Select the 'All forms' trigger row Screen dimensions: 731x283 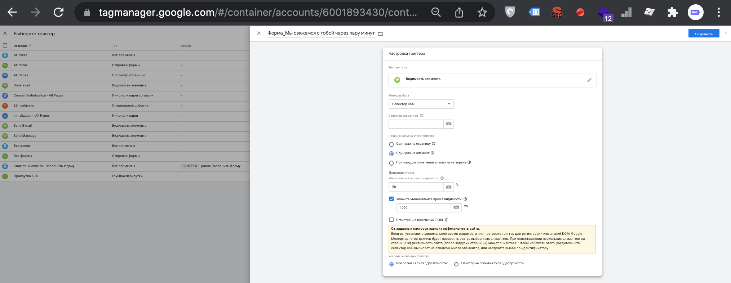click(125, 65)
